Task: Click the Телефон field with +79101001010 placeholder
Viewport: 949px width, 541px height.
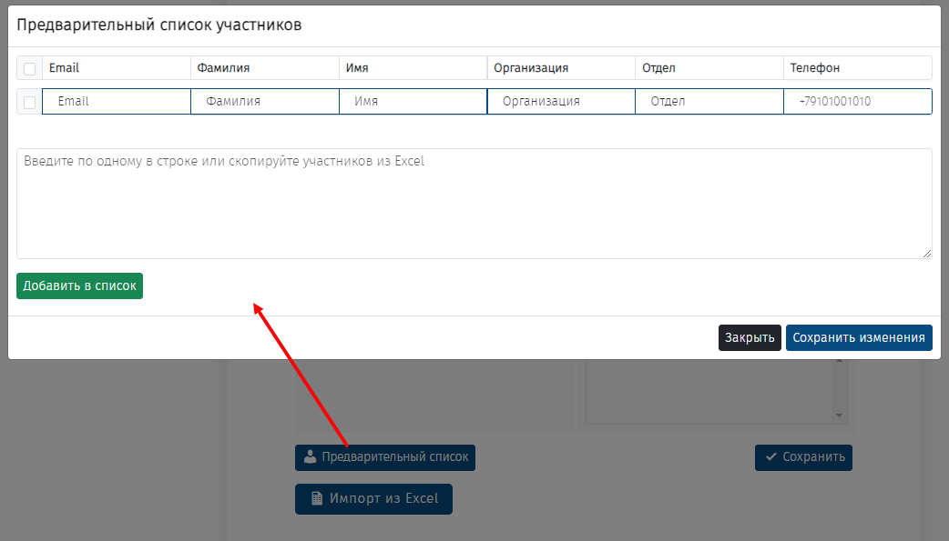Action: point(857,102)
